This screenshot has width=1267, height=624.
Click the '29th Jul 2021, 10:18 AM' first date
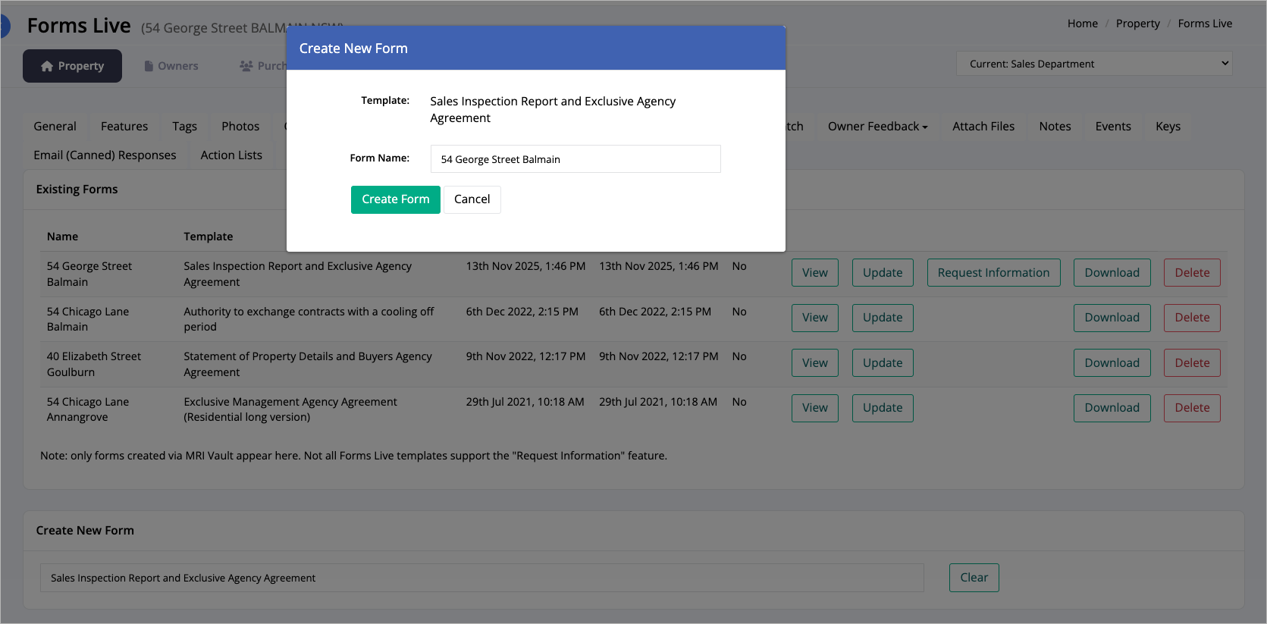(525, 402)
